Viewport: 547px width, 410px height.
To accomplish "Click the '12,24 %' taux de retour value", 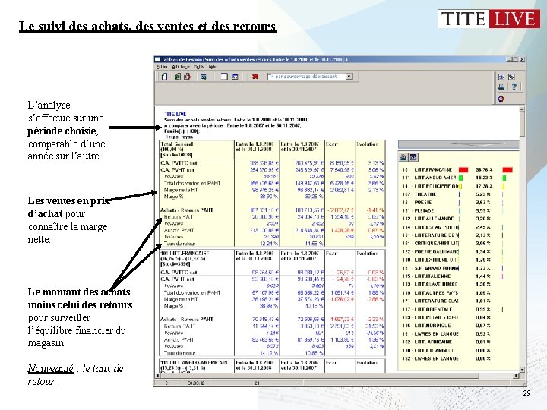I will tap(268, 244).
